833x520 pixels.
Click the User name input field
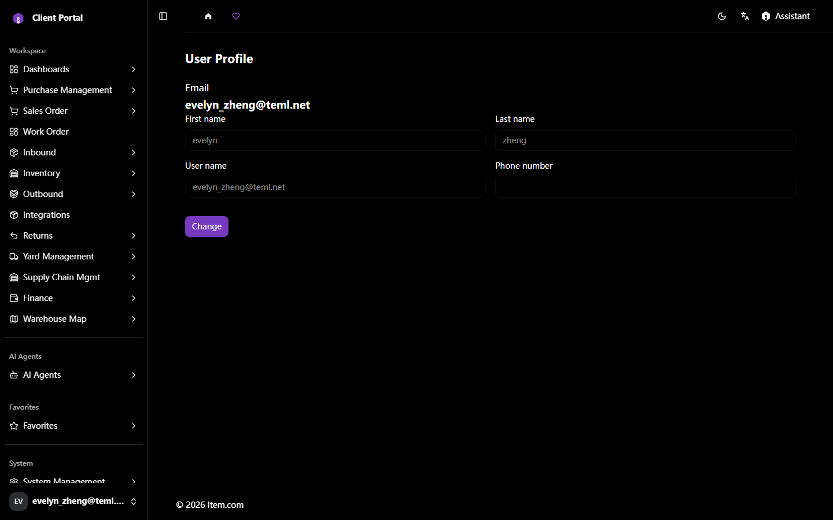click(x=336, y=187)
